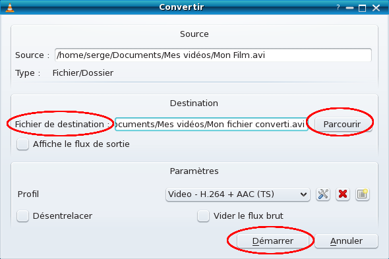Open the Profil dropdown showing H.264 + AAC
This screenshot has height=259, width=389.
(237, 194)
